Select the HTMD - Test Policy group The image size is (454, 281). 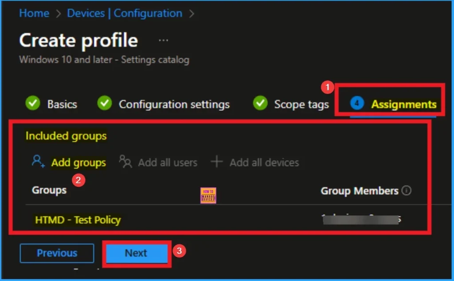coord(78,220)
